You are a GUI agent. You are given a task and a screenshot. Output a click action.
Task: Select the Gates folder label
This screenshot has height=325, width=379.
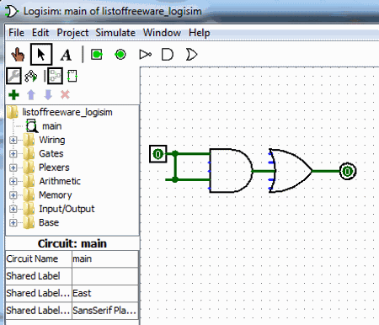click(x=51, y=154)
